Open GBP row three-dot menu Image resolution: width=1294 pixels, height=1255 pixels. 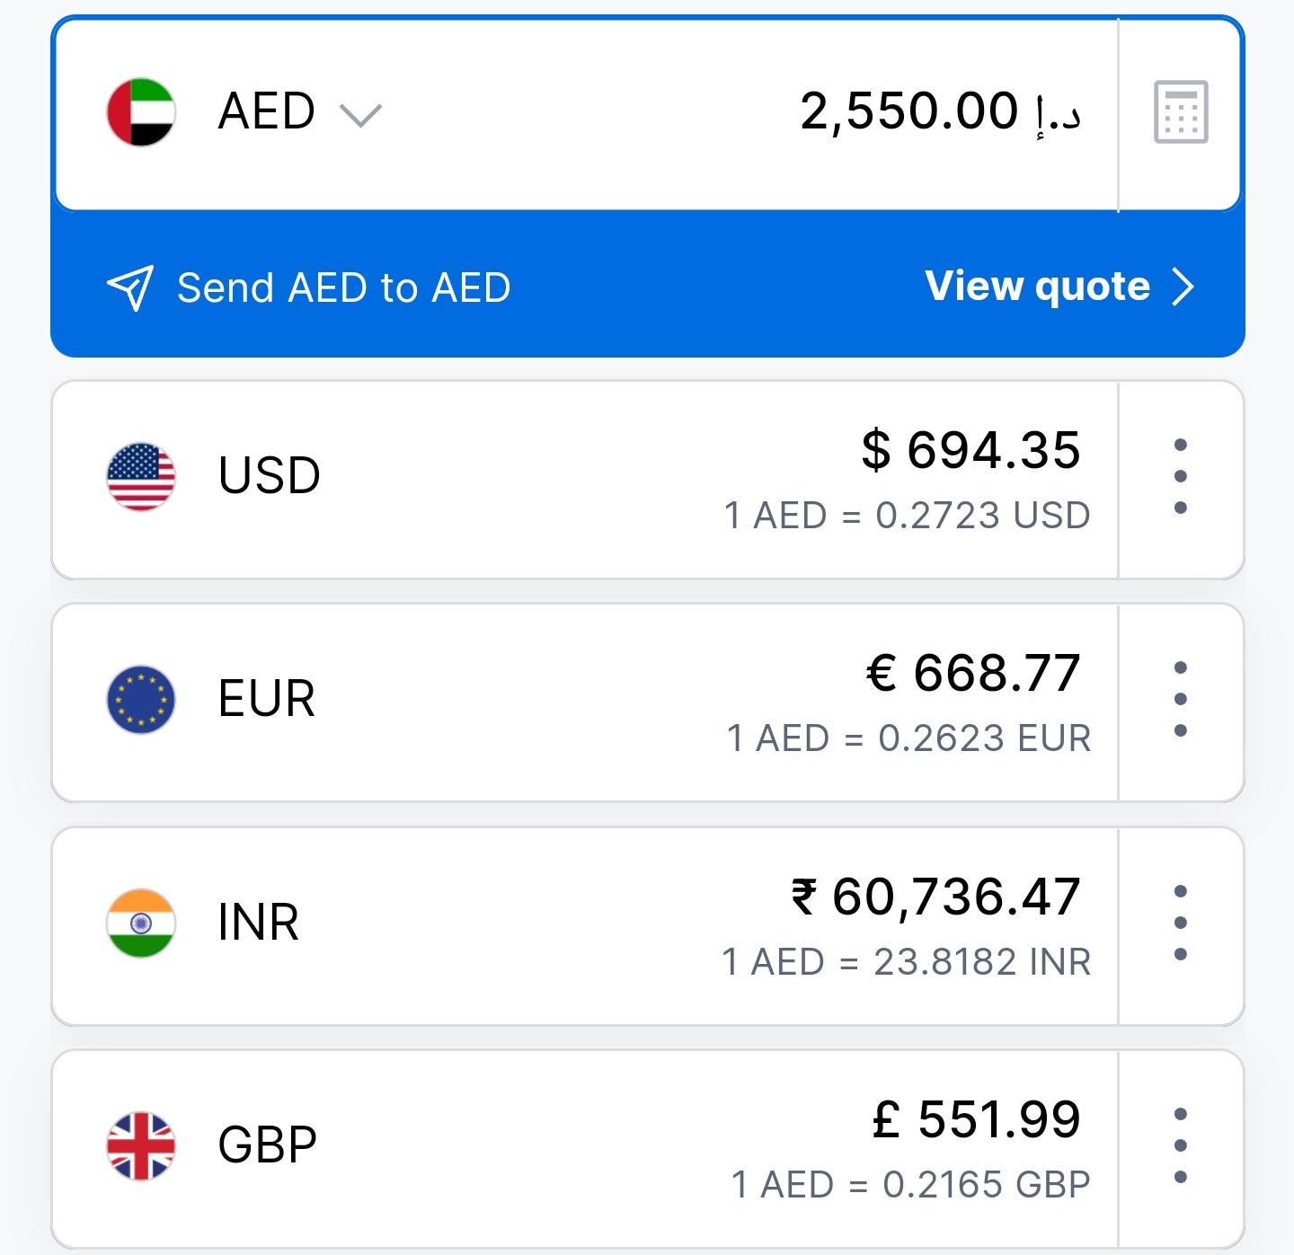click(x=1181, y=1145)
